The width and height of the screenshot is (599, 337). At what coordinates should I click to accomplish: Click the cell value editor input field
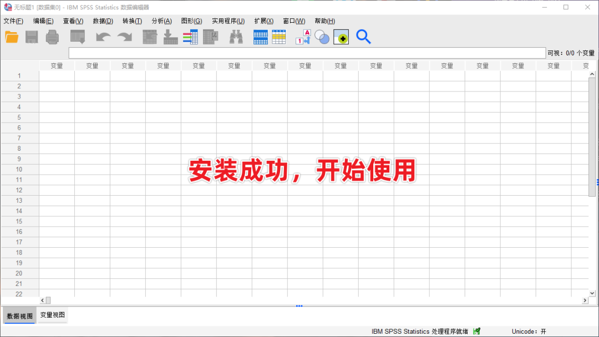click(307, 53)
